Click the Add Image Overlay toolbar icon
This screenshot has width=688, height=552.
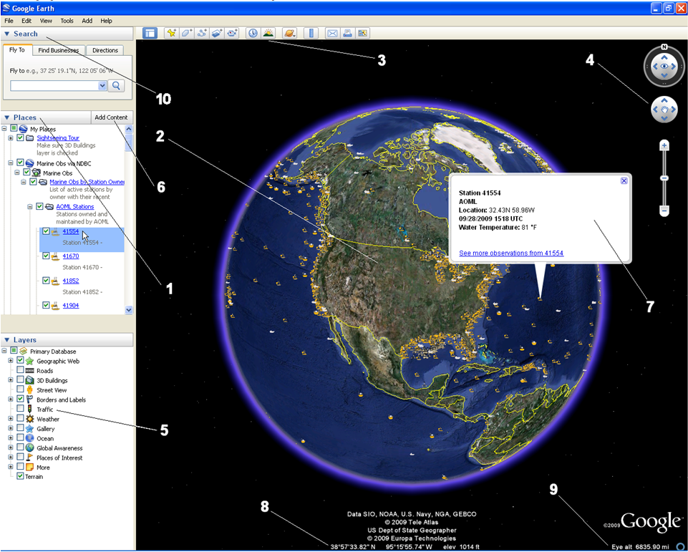pos(217,34)
